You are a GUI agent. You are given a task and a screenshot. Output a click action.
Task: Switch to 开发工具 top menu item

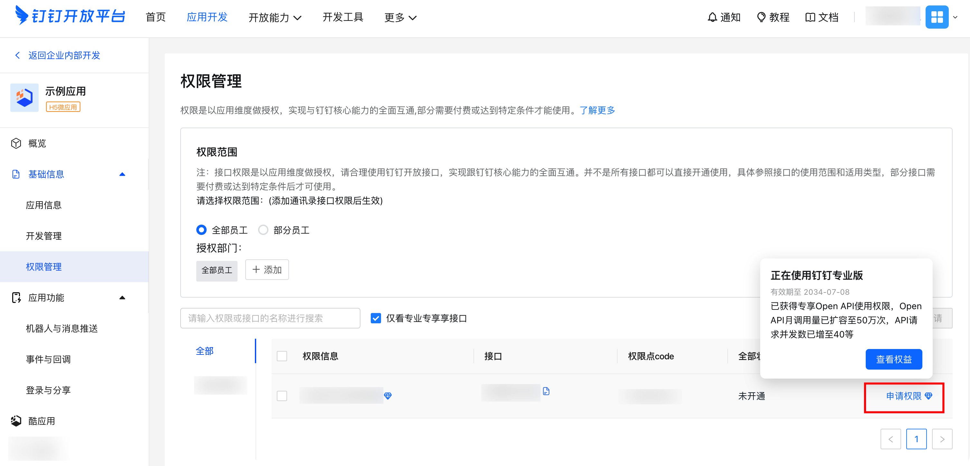[343, 17]
